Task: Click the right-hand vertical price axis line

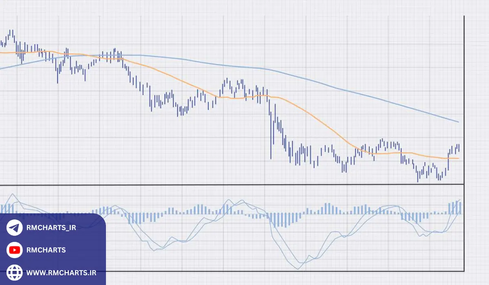Action: (x=464, y=102)
